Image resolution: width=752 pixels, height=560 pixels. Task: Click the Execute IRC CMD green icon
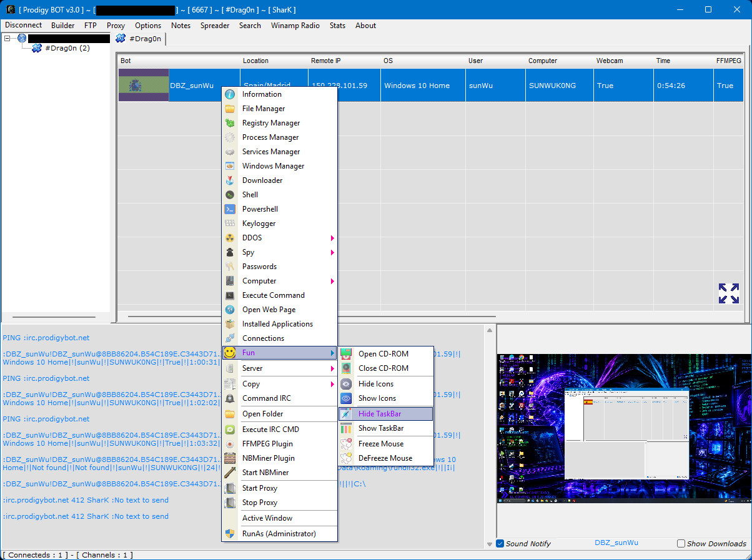(x=230, y=430)
